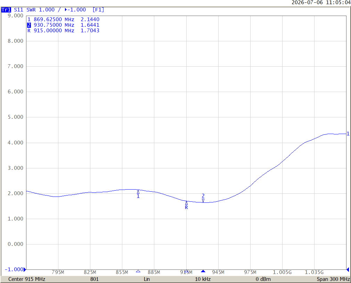Click marker 1 triangle on the trace
Viewport: 351px width, 283px height.
[x=138, y=192]
